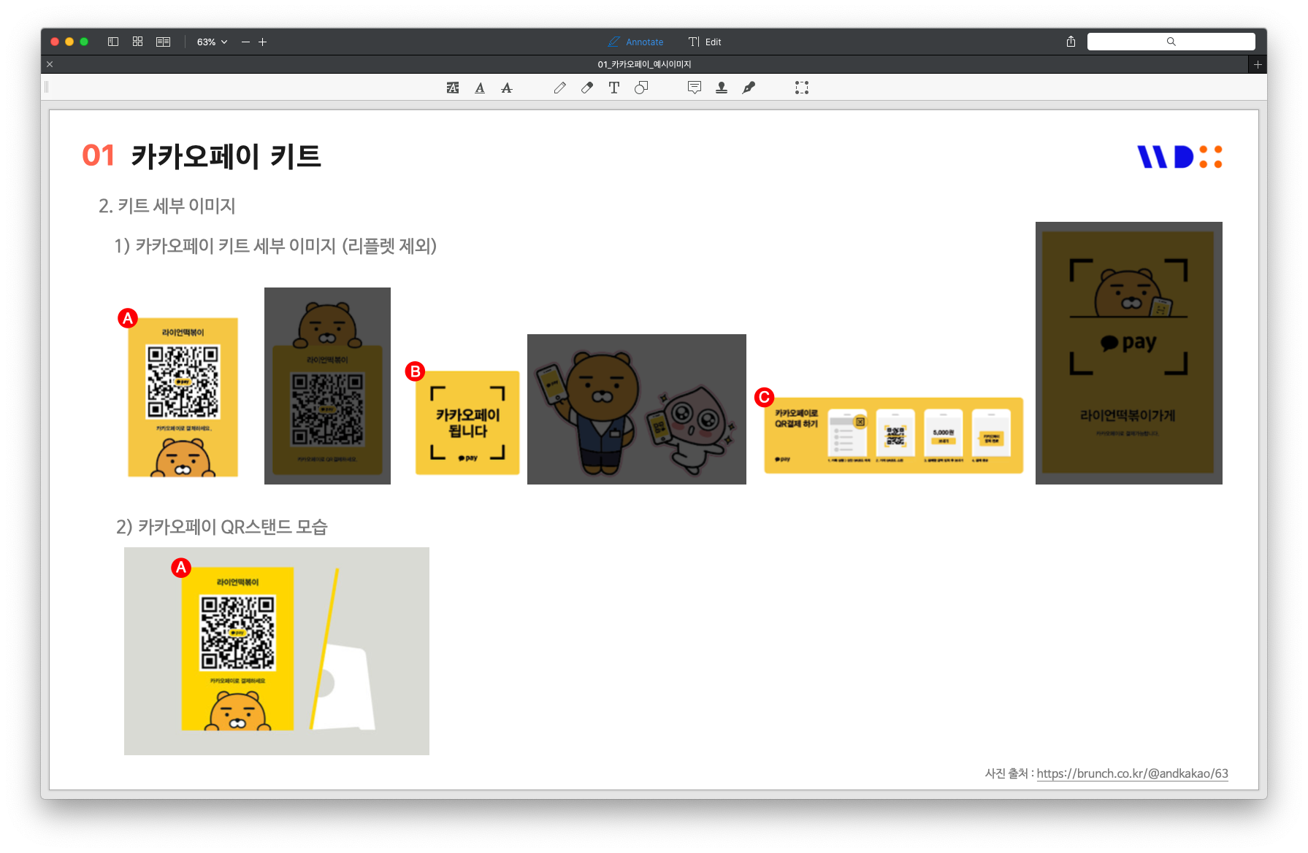The image size is (1308, 853).
Task: Click the '2. 키트 세부 이미지' text
Action: coord(167,206)
